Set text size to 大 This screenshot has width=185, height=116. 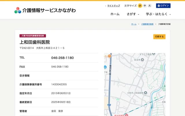[x=149, y=6]
